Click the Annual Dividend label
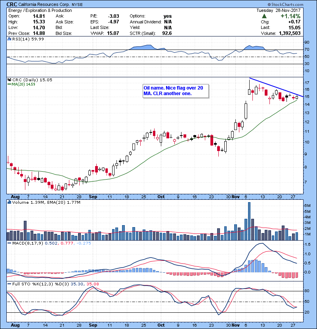 pos(145,22)
